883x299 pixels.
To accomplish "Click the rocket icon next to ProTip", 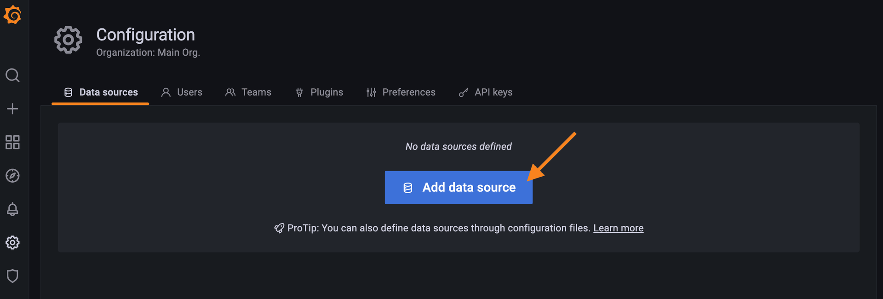I will point(279,228).
